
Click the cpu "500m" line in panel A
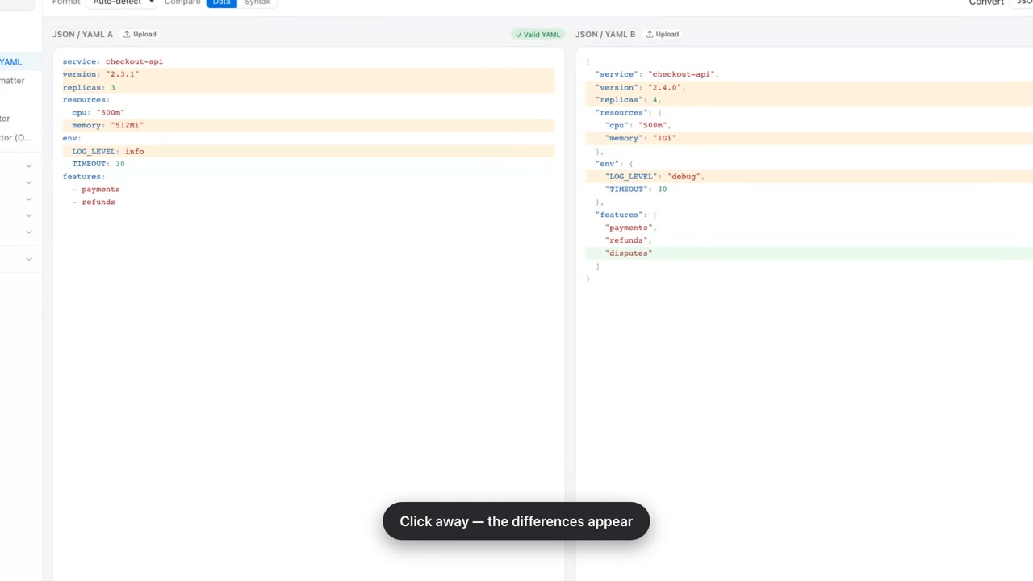tap(98, 113)
